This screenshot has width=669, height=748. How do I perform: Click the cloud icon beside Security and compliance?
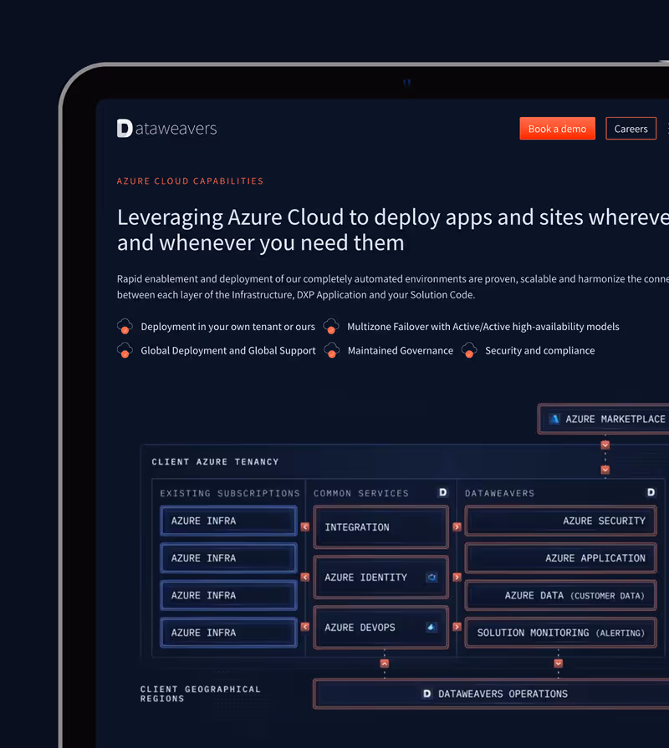469,351
